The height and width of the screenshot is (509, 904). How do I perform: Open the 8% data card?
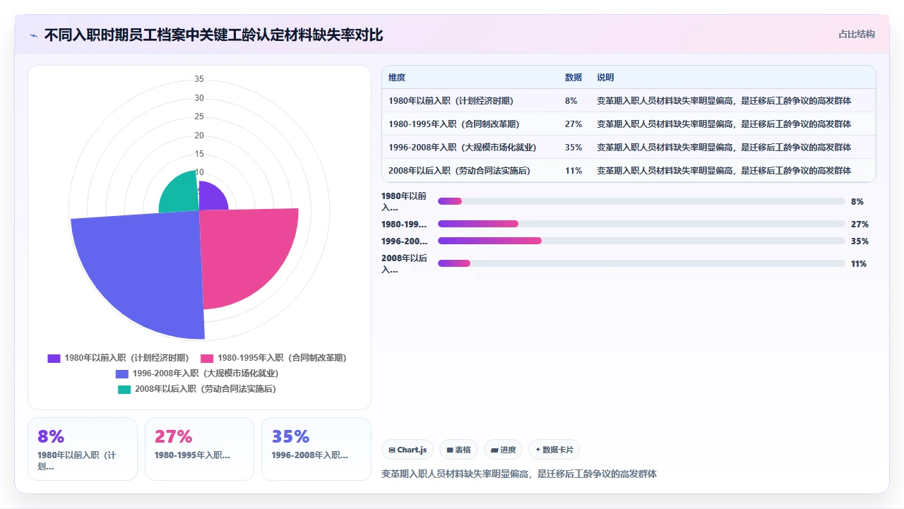pyautogui.click(x=83, y=449)
